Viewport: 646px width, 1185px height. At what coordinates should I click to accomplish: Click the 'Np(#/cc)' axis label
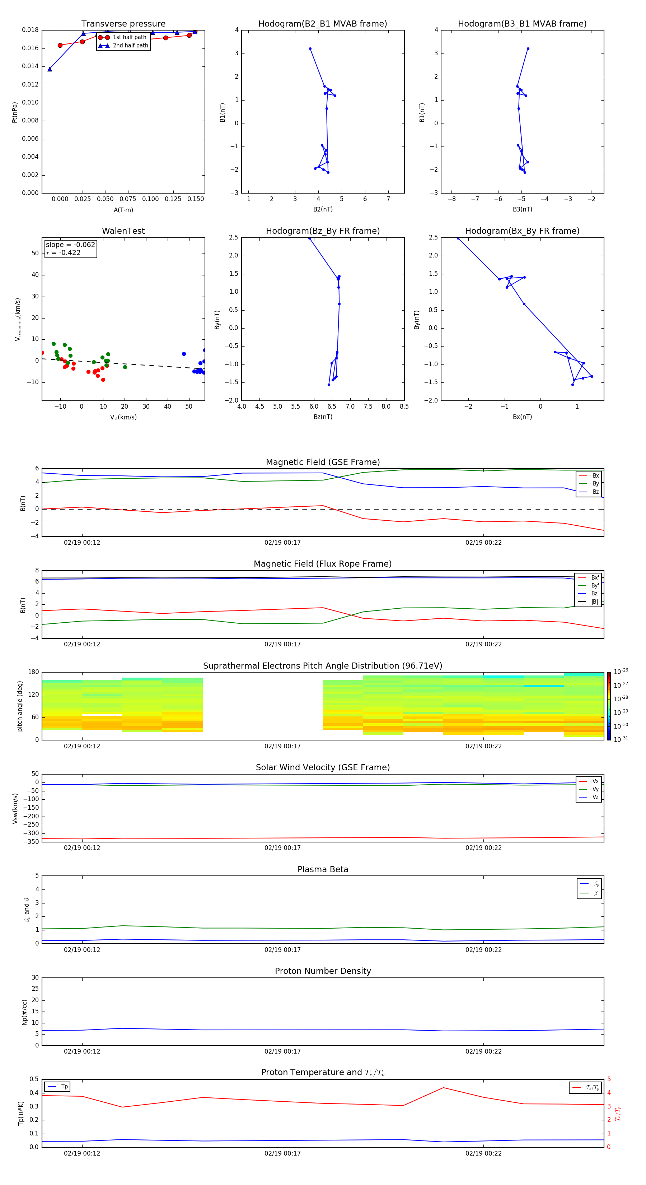tap(24, 1012)
